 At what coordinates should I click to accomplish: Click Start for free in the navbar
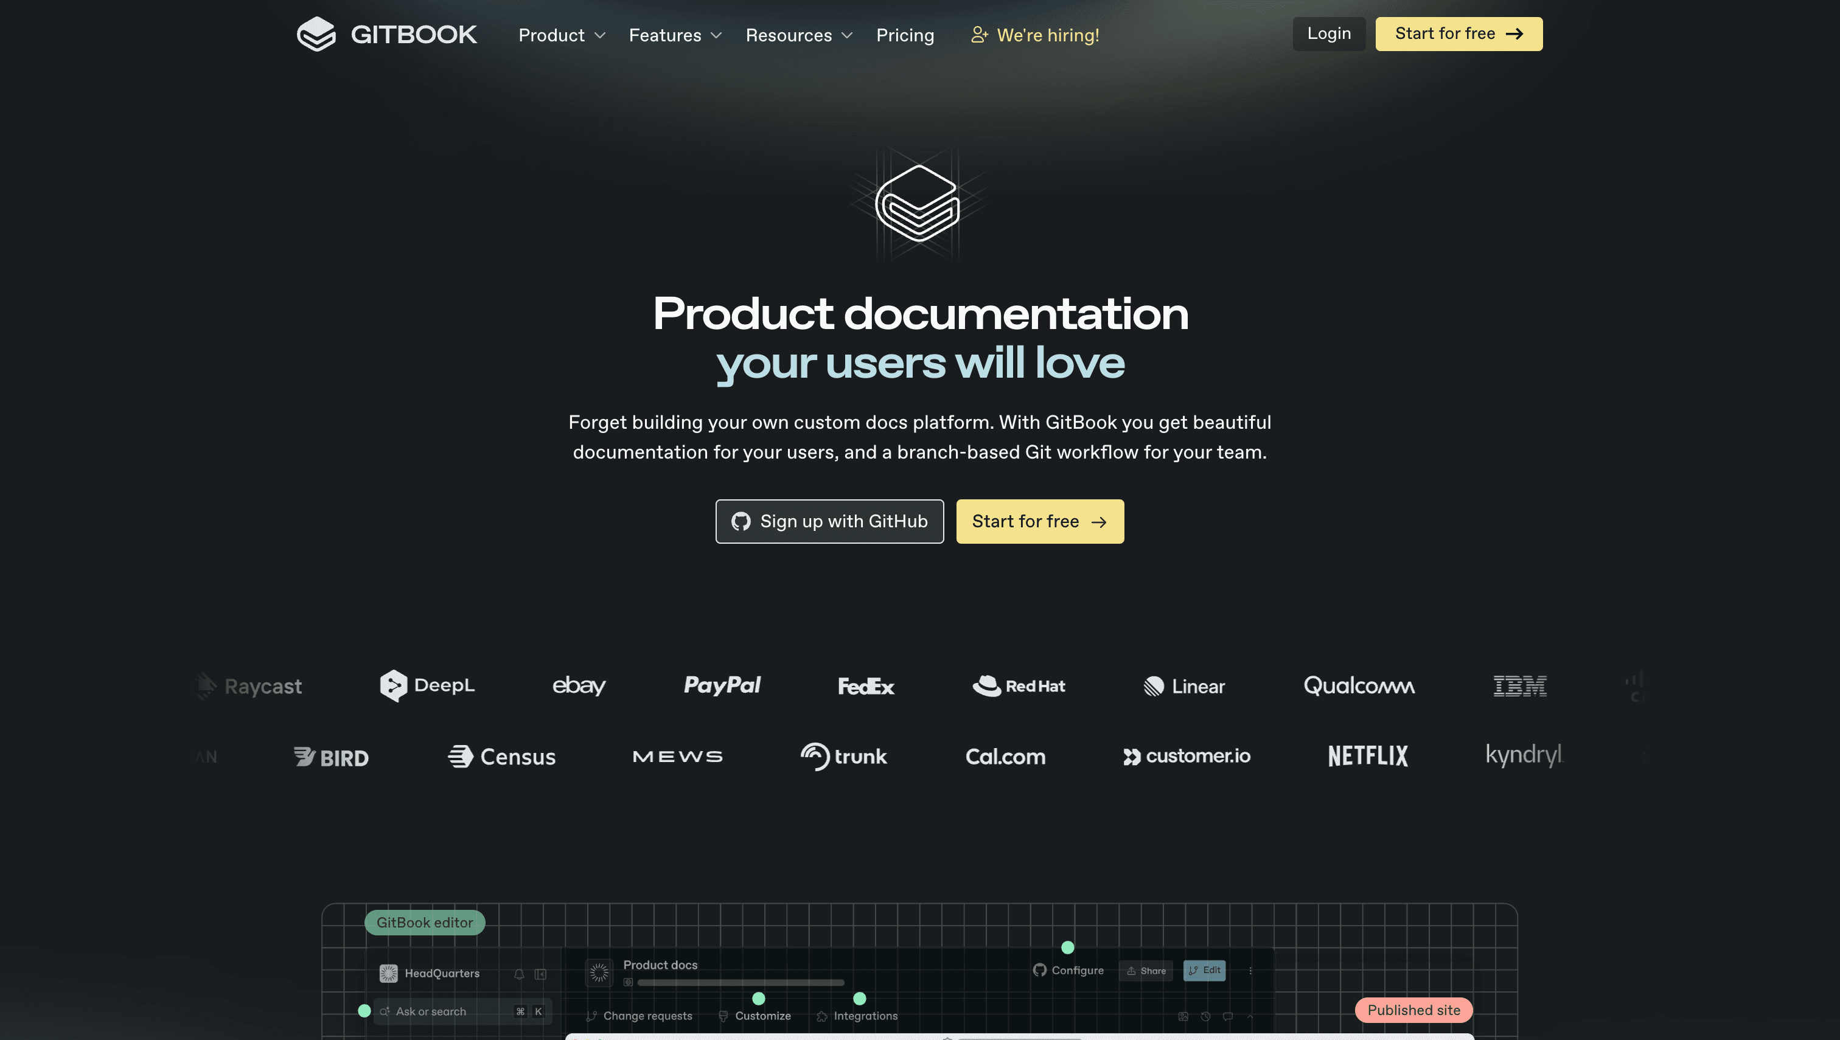pyautogui.click(x=1458, y=33)
